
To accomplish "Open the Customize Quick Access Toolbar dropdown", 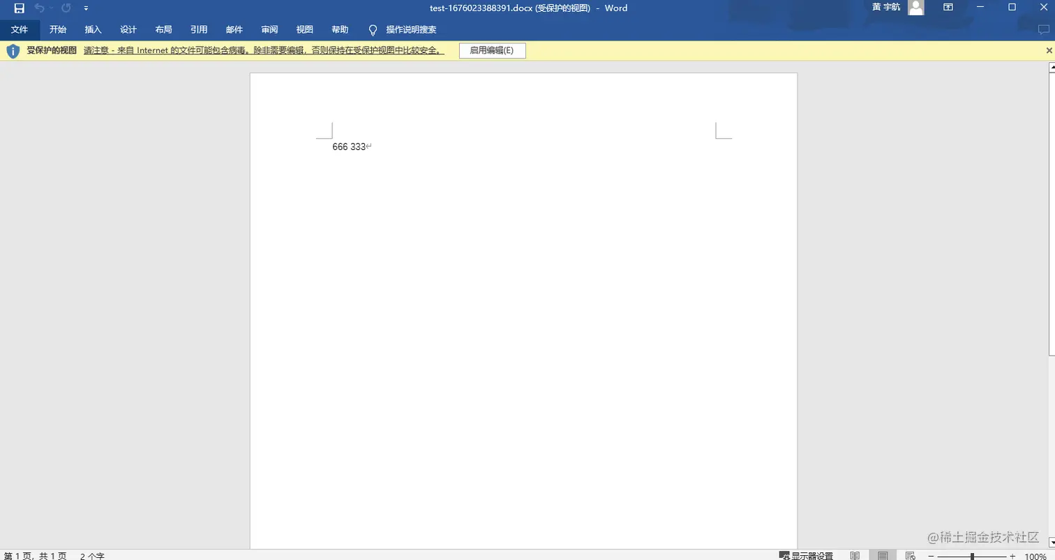I will tap(86, 8).
